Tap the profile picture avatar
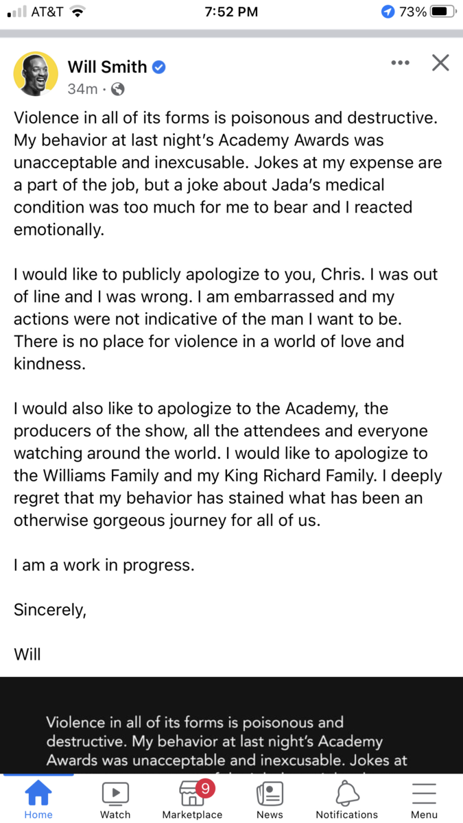Image resolution: width=463 pixels, height=823 pixels. [x=36, y=74]
